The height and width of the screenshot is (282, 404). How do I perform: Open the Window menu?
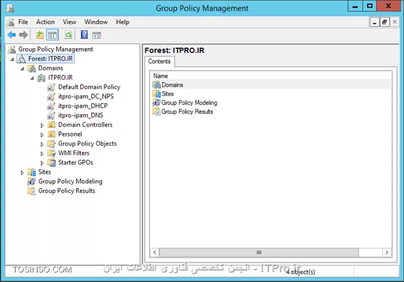96,22
